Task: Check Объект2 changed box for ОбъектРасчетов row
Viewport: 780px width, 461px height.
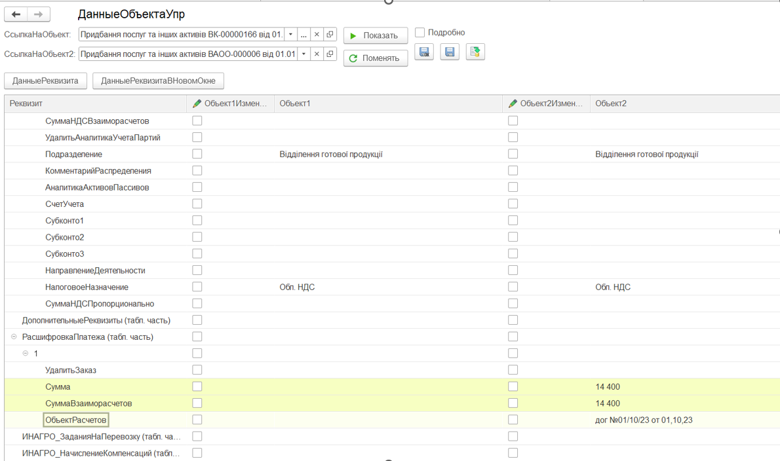Action: pos(513,420)
